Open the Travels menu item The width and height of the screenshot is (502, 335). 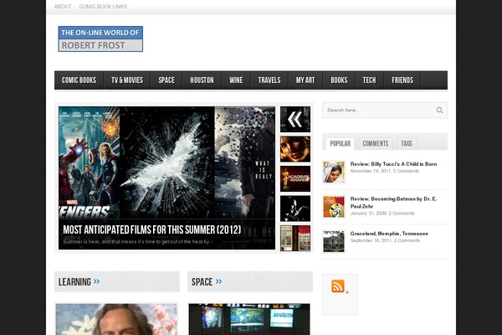click(269, 80)
